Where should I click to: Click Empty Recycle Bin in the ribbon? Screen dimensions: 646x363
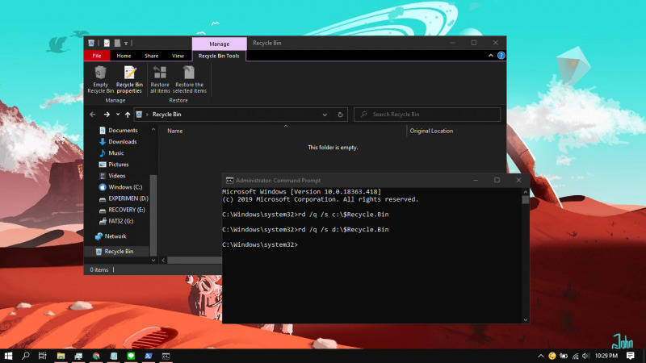(100, 79)
